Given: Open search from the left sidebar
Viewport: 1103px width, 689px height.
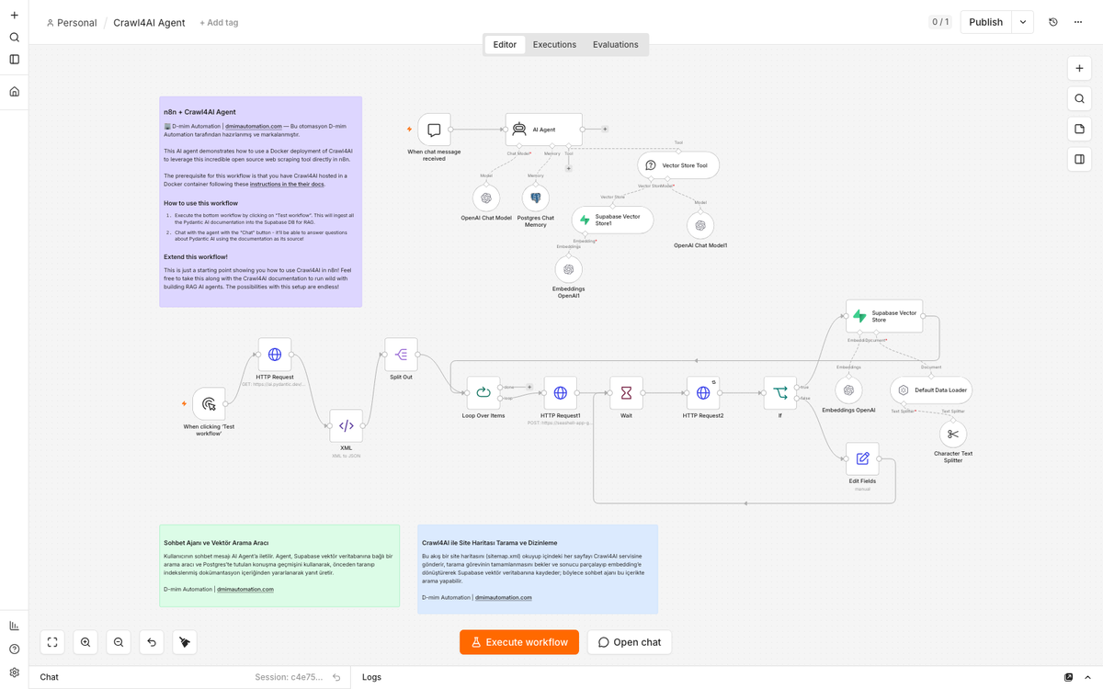Looking at the screenshot, I should [14, 38].
